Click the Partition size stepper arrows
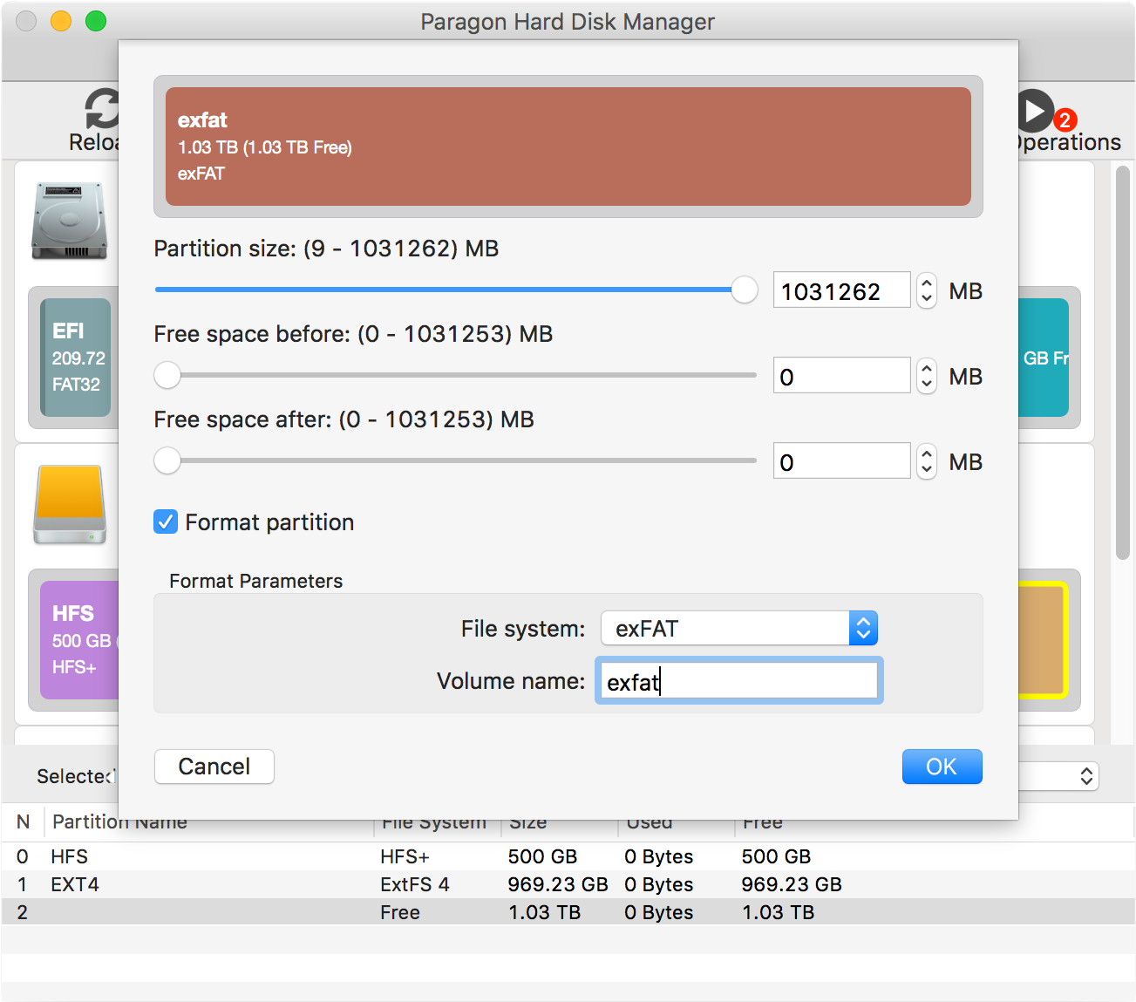This screenshot has width=1136, height=1002. pos(927,290)
